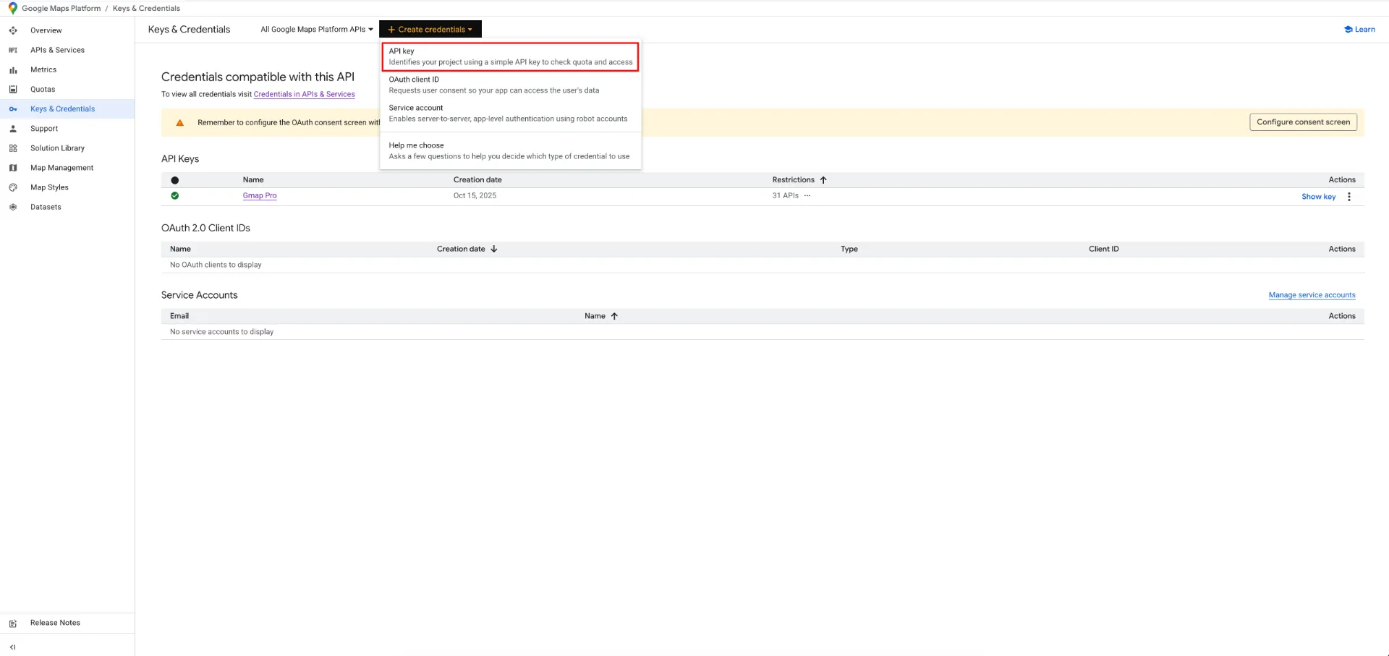Screen dimensions: 1389x656
Task: Select Service account menu option
Action: (x=511, y=113)
